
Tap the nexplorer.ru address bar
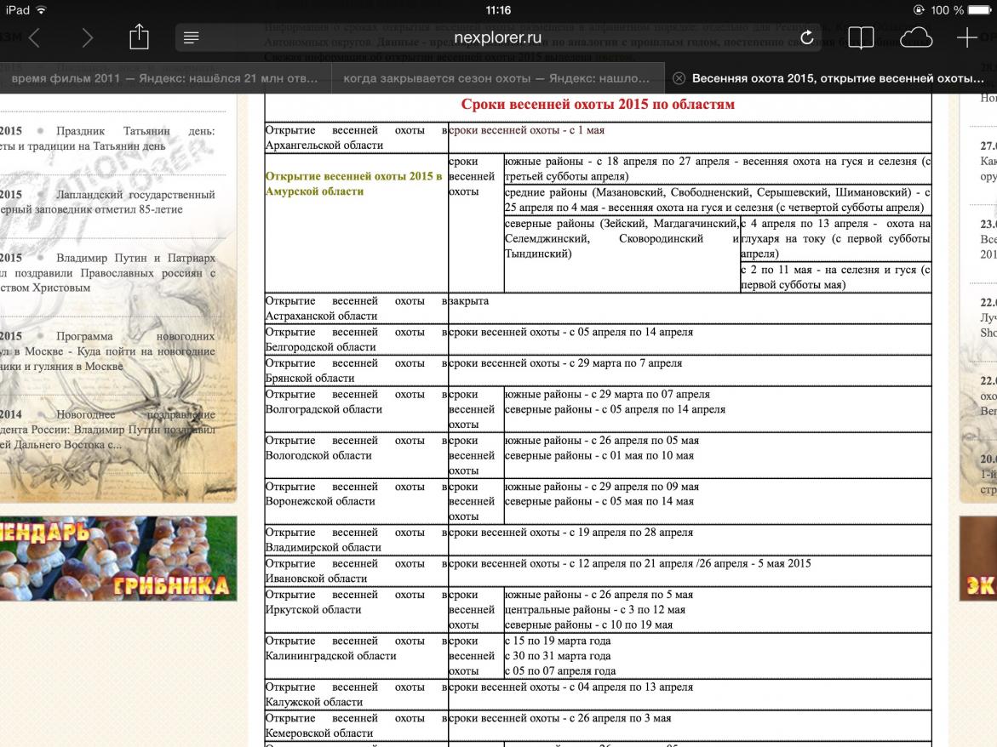pos(498,37)
